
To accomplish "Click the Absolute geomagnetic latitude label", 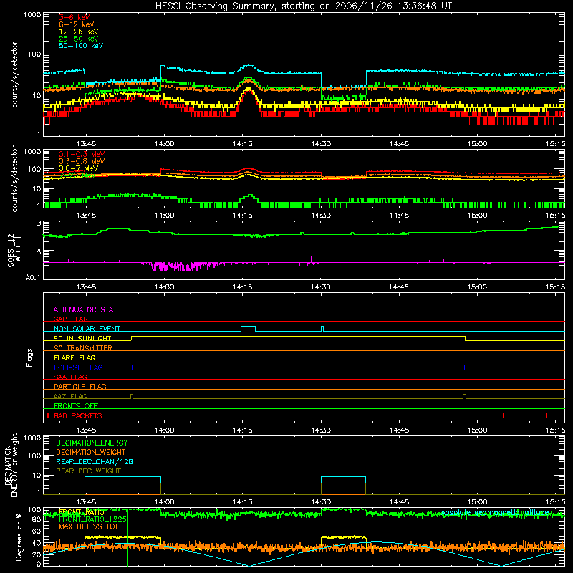I will coord(495,512).
